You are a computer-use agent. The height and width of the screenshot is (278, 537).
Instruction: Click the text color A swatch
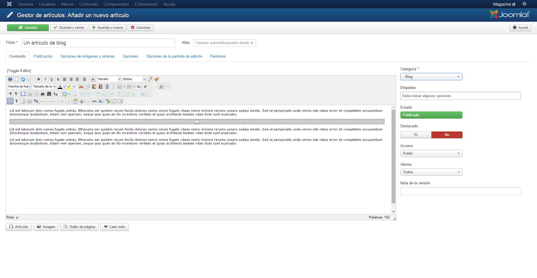pos(60,86)
